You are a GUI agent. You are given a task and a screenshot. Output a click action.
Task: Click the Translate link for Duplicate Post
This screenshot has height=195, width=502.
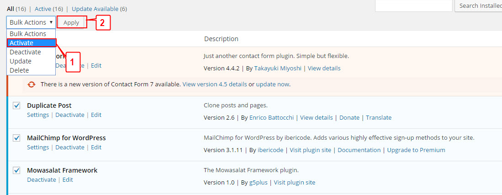(x=379, y=117)
